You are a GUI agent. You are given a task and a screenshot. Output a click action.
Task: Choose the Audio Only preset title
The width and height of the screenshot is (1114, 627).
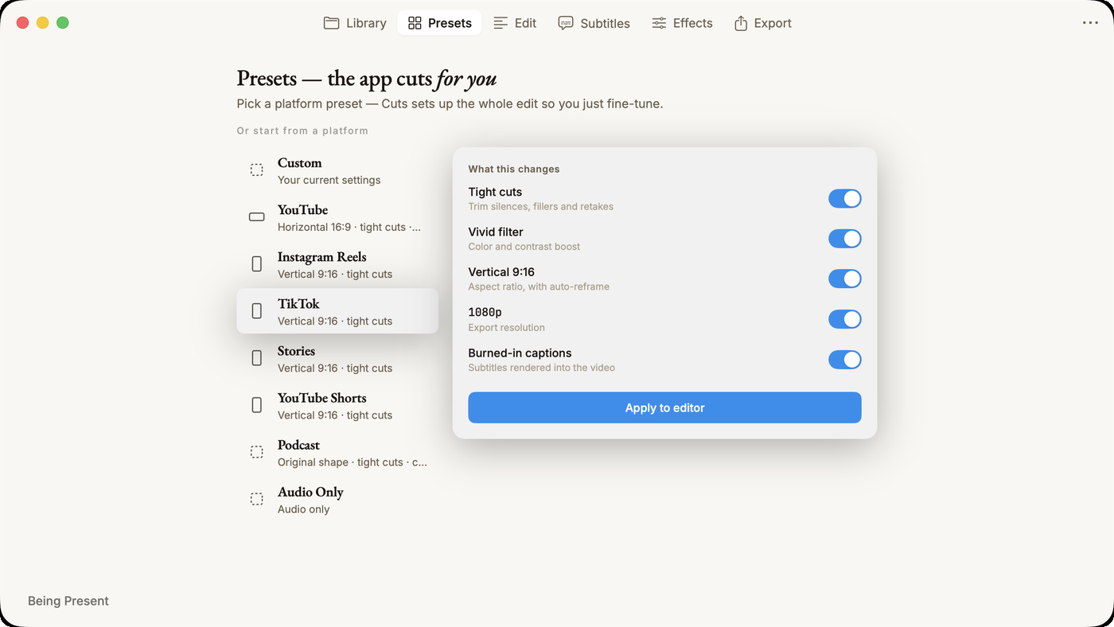click(310, 492)
